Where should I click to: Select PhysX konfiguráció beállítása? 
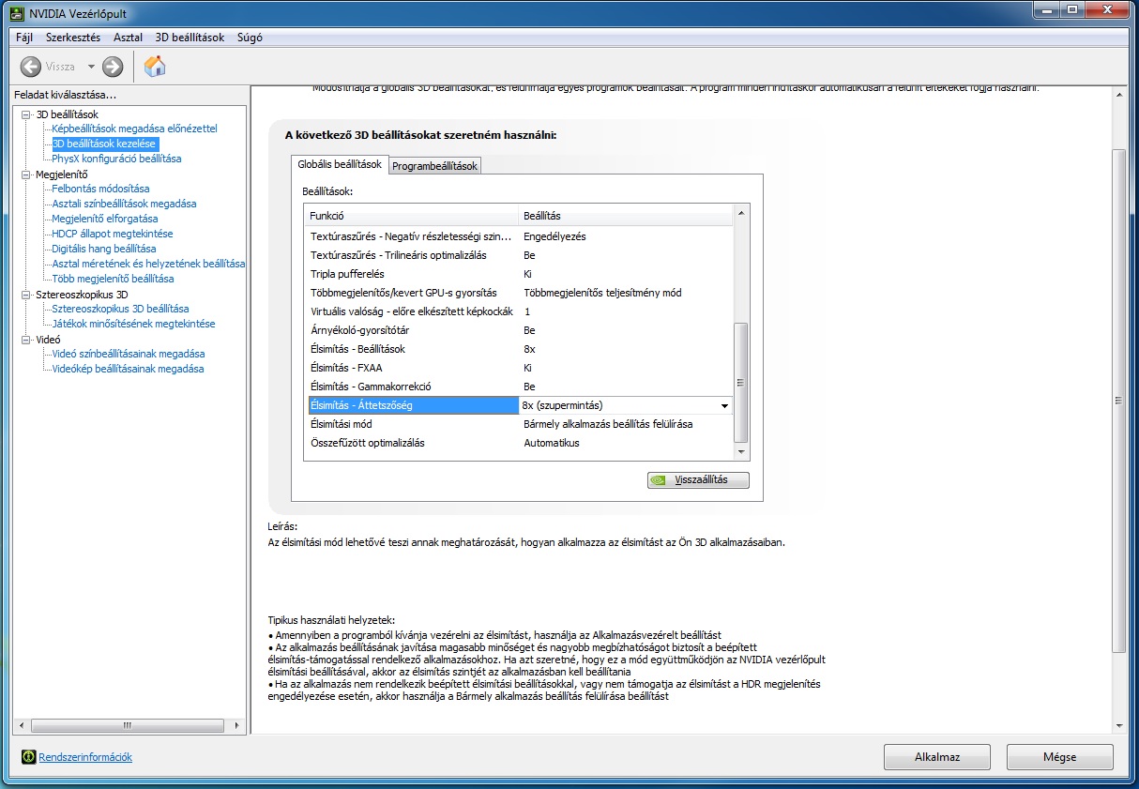tap(116, 159)
